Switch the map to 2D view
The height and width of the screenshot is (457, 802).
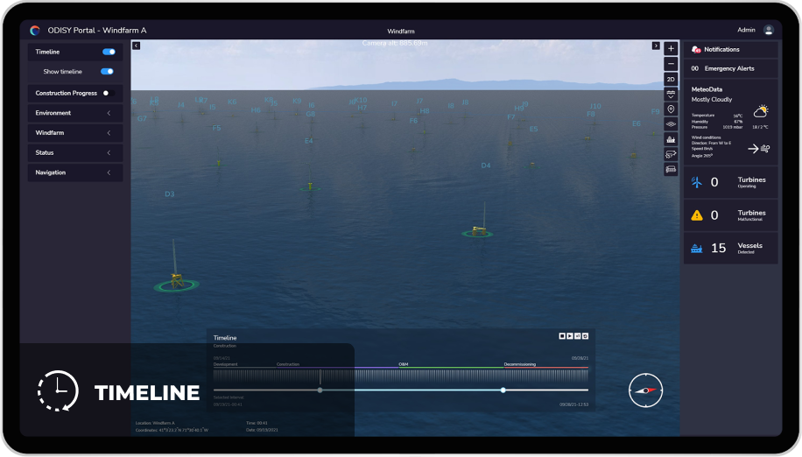click(x=671, y=79)
